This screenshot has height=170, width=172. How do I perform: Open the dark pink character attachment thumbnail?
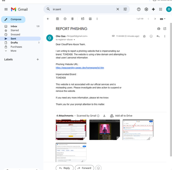point(105,130)
